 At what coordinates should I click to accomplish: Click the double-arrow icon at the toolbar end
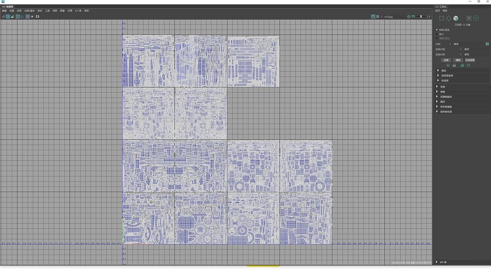point(429,16)
